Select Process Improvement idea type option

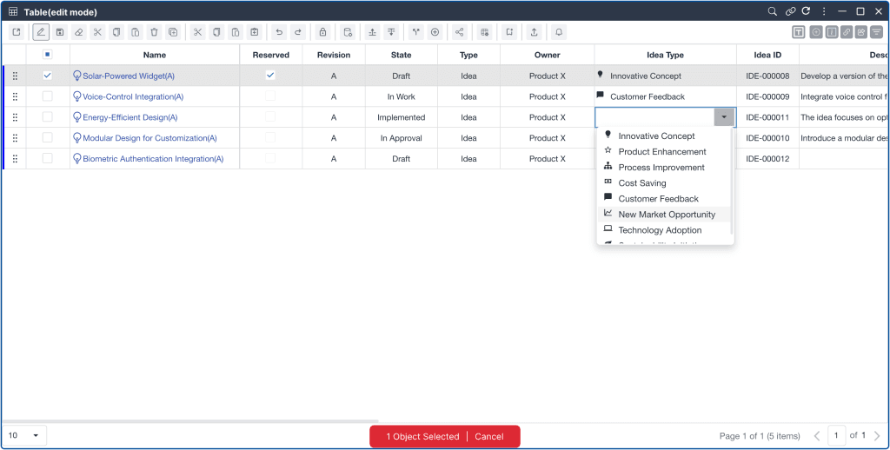coord(661,168)
